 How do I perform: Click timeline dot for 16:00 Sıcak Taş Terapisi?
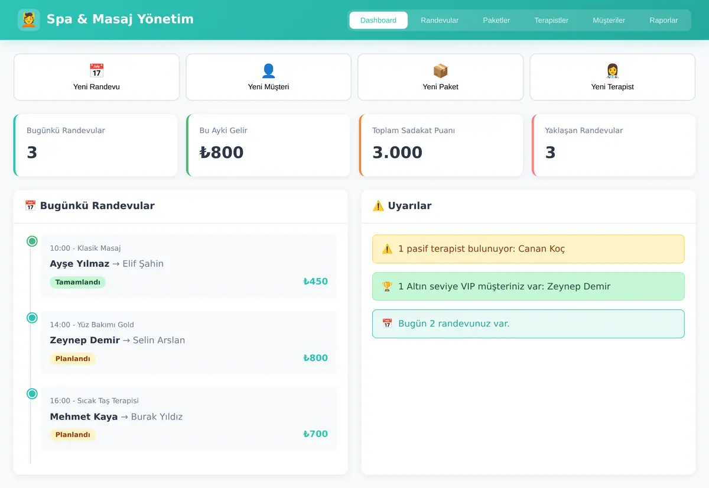click(x=32, y=394)
